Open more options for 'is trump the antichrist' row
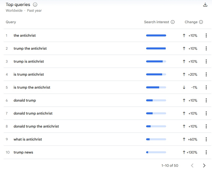The height and width of the screenshot is (170, 212). click(206, 87)
